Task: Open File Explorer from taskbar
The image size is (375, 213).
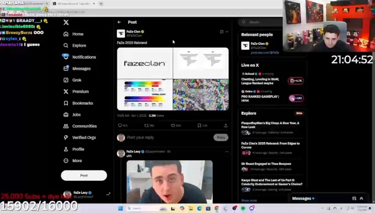Action: click(191, 208)
